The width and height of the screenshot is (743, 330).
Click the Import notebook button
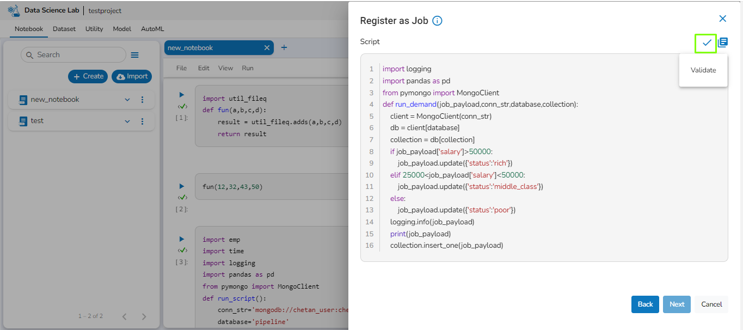[x=132, y=76]
